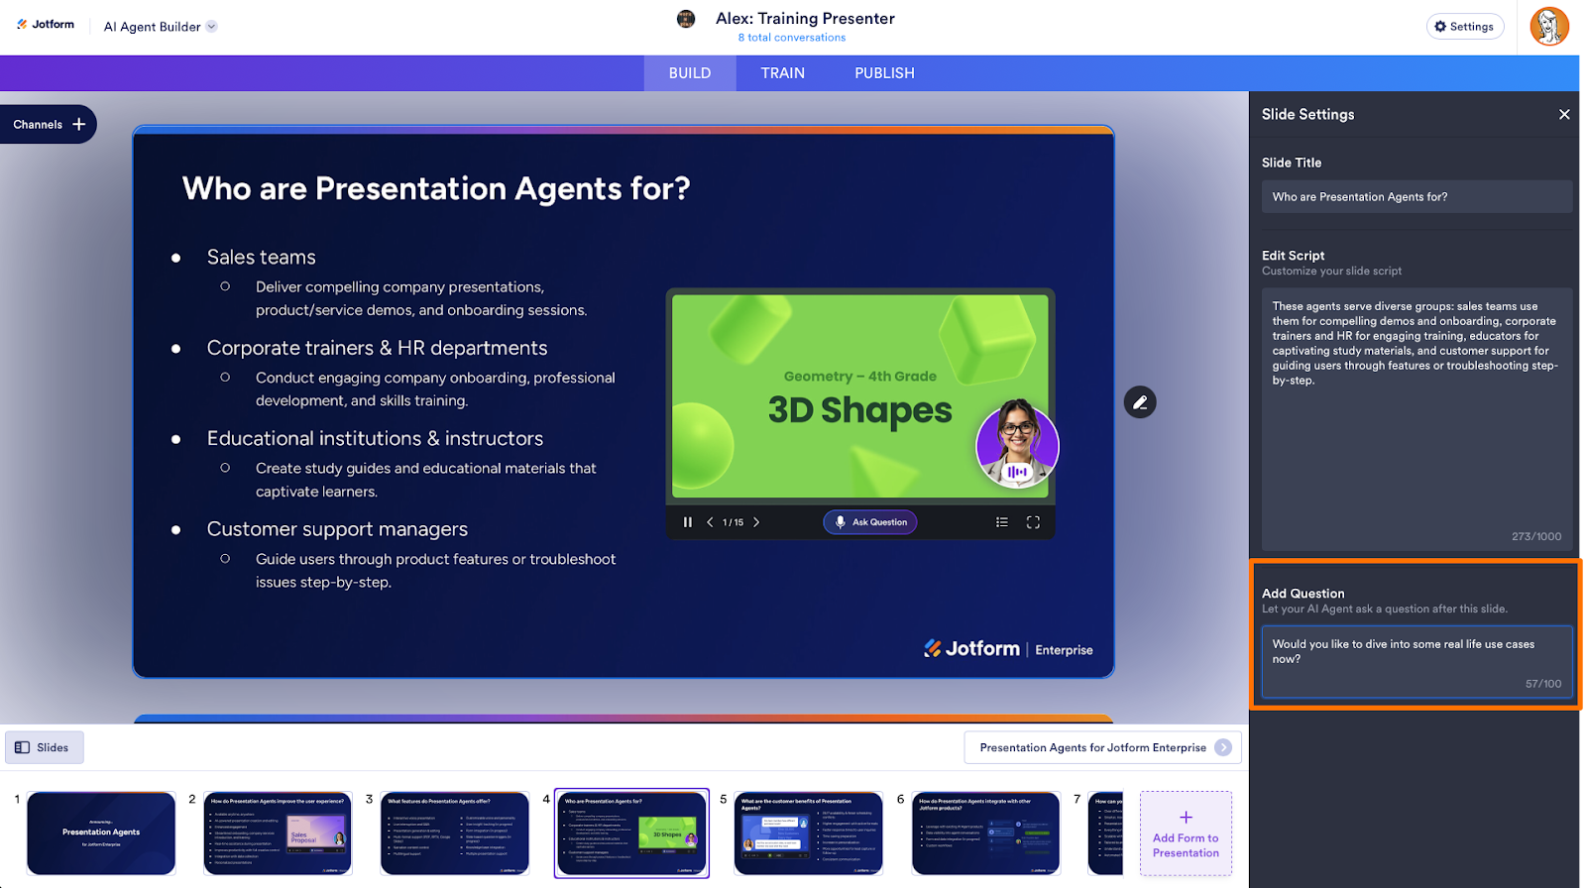1586x888 pixels.
Task: Select slide 2 thumbnail about user experience
Action: (278, 833)
